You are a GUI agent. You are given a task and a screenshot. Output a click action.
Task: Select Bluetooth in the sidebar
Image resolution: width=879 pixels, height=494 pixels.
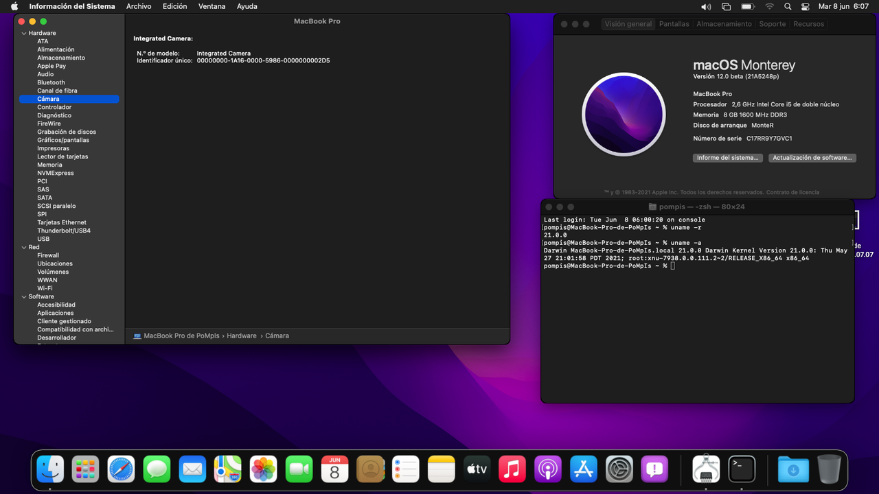[51, 82]
